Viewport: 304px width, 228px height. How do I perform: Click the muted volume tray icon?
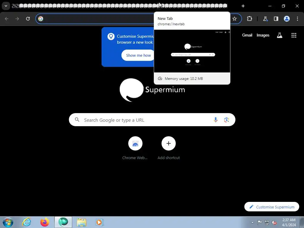[274, 222]
